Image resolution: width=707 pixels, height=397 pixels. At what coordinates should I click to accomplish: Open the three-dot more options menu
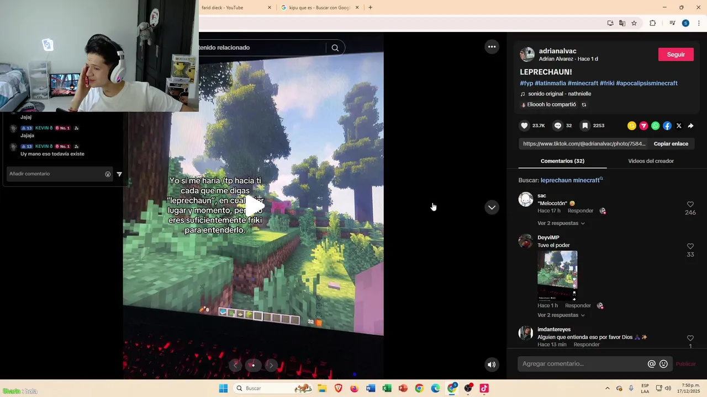492,47
